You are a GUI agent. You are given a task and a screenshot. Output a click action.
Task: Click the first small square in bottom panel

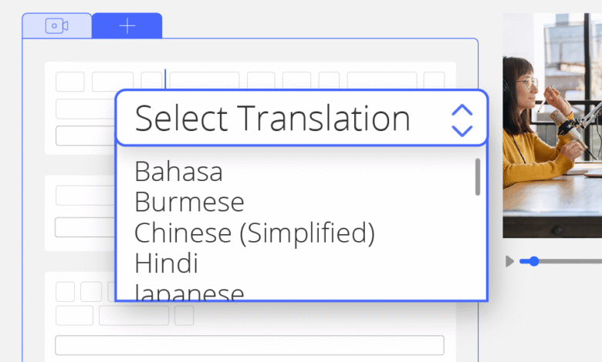tap(66, 291)
